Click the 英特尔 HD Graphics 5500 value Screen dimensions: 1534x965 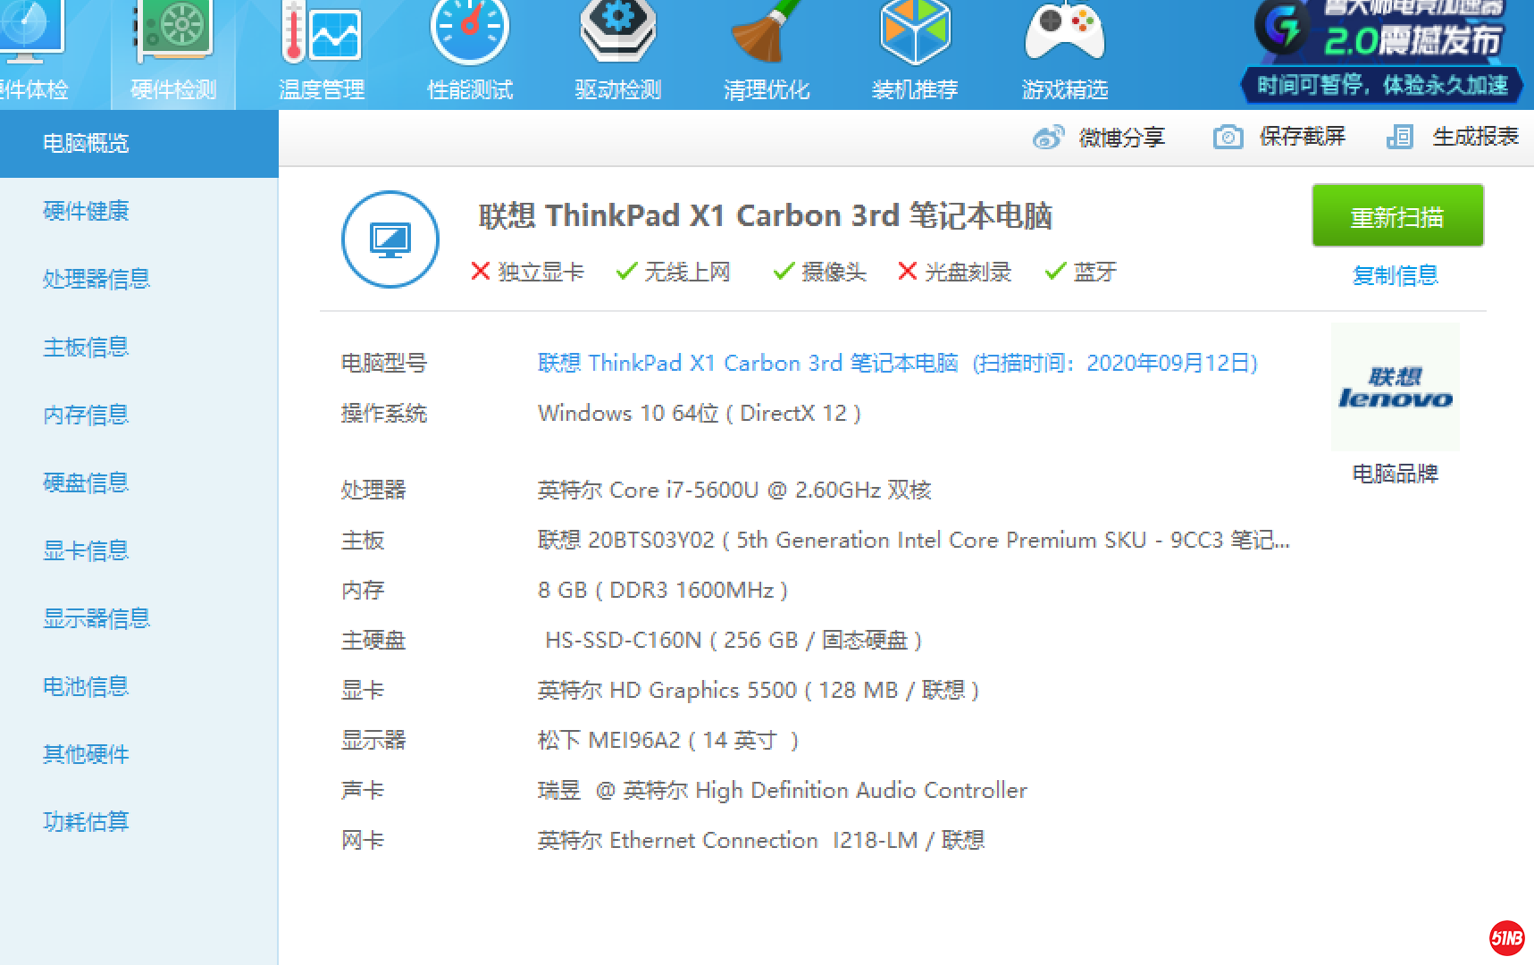pyautogui.click(x=759, y=691)
